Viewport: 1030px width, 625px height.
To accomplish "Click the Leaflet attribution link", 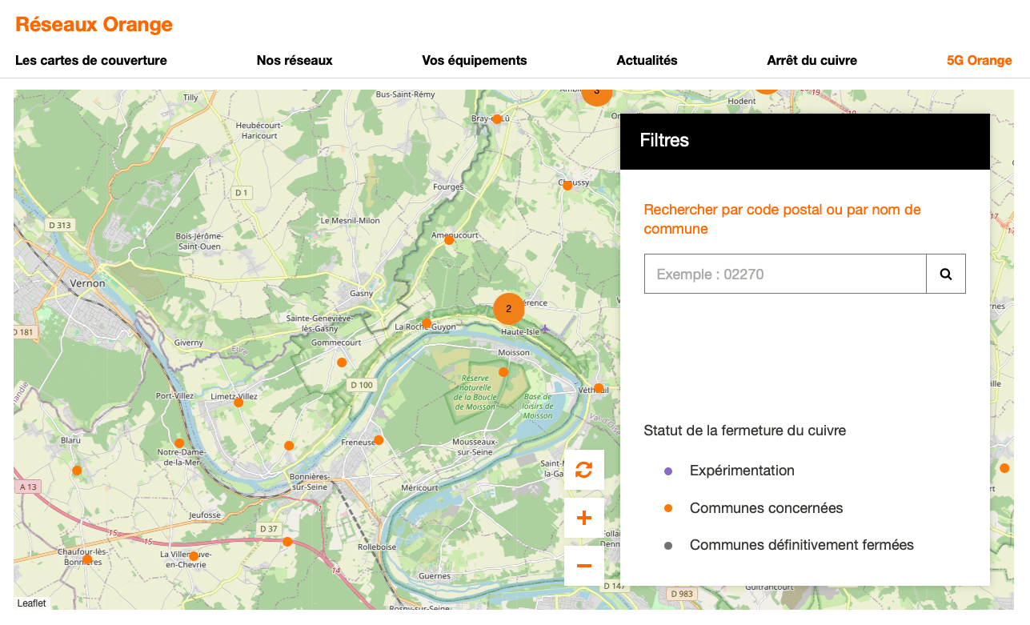I will point(32,603).
